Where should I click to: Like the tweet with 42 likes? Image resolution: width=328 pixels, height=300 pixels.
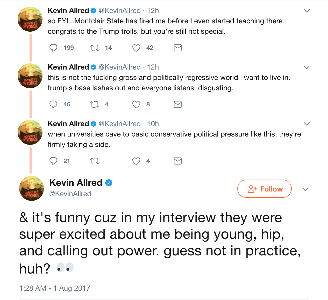tap(136, 48)
